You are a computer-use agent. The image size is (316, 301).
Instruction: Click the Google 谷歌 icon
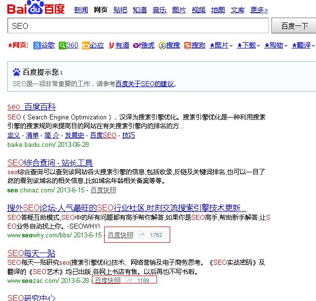click(37, 46)
